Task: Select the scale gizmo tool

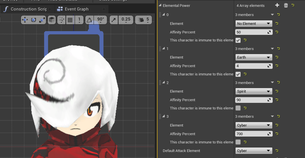Action: pos(42,20)
